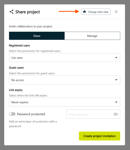The width and height of the screenshot is (130, 150).
Task: Show the password with the eye icon
Action: click(115, 114)
